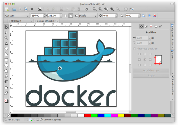Image resolution: width=178 pixels, height=125 pixels.
Task: Click the page width 256.00 stepper
Action: coord(44,16)
